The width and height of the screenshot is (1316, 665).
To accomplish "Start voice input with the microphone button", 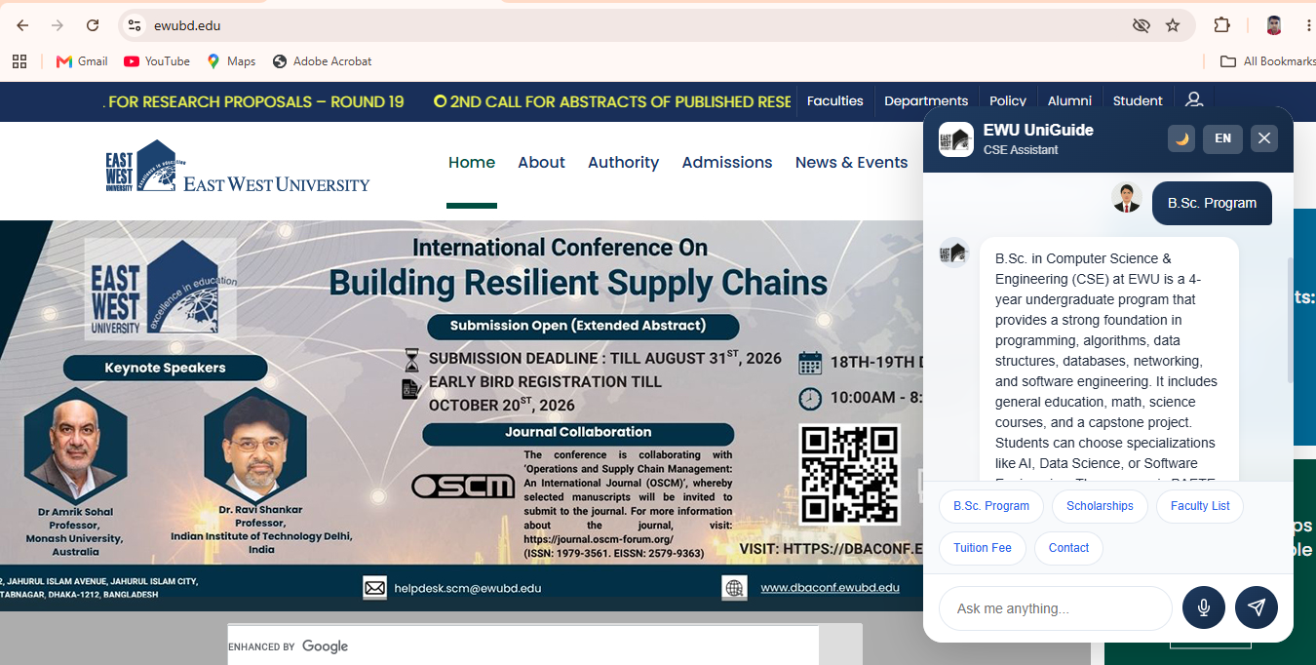I will [x=1204, y=607].
